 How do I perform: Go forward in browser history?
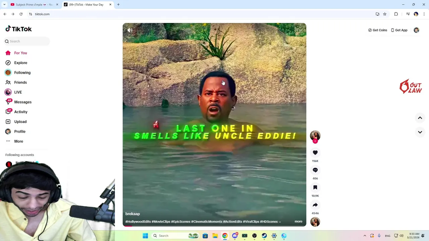[13, 14]
